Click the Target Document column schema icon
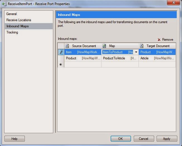Screen dimensions: 182x146 pos(142,46)
